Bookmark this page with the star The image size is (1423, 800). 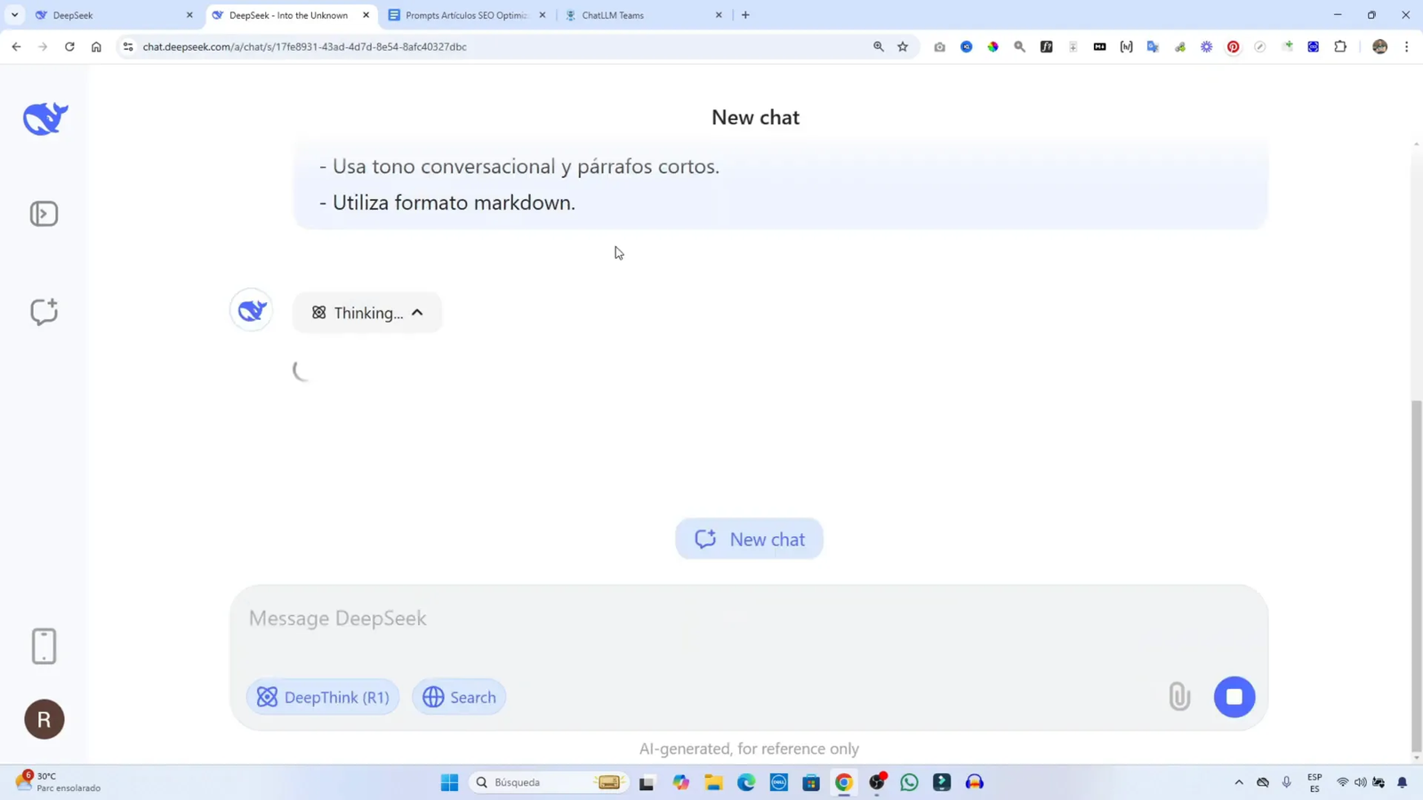(x=902, y=46)
